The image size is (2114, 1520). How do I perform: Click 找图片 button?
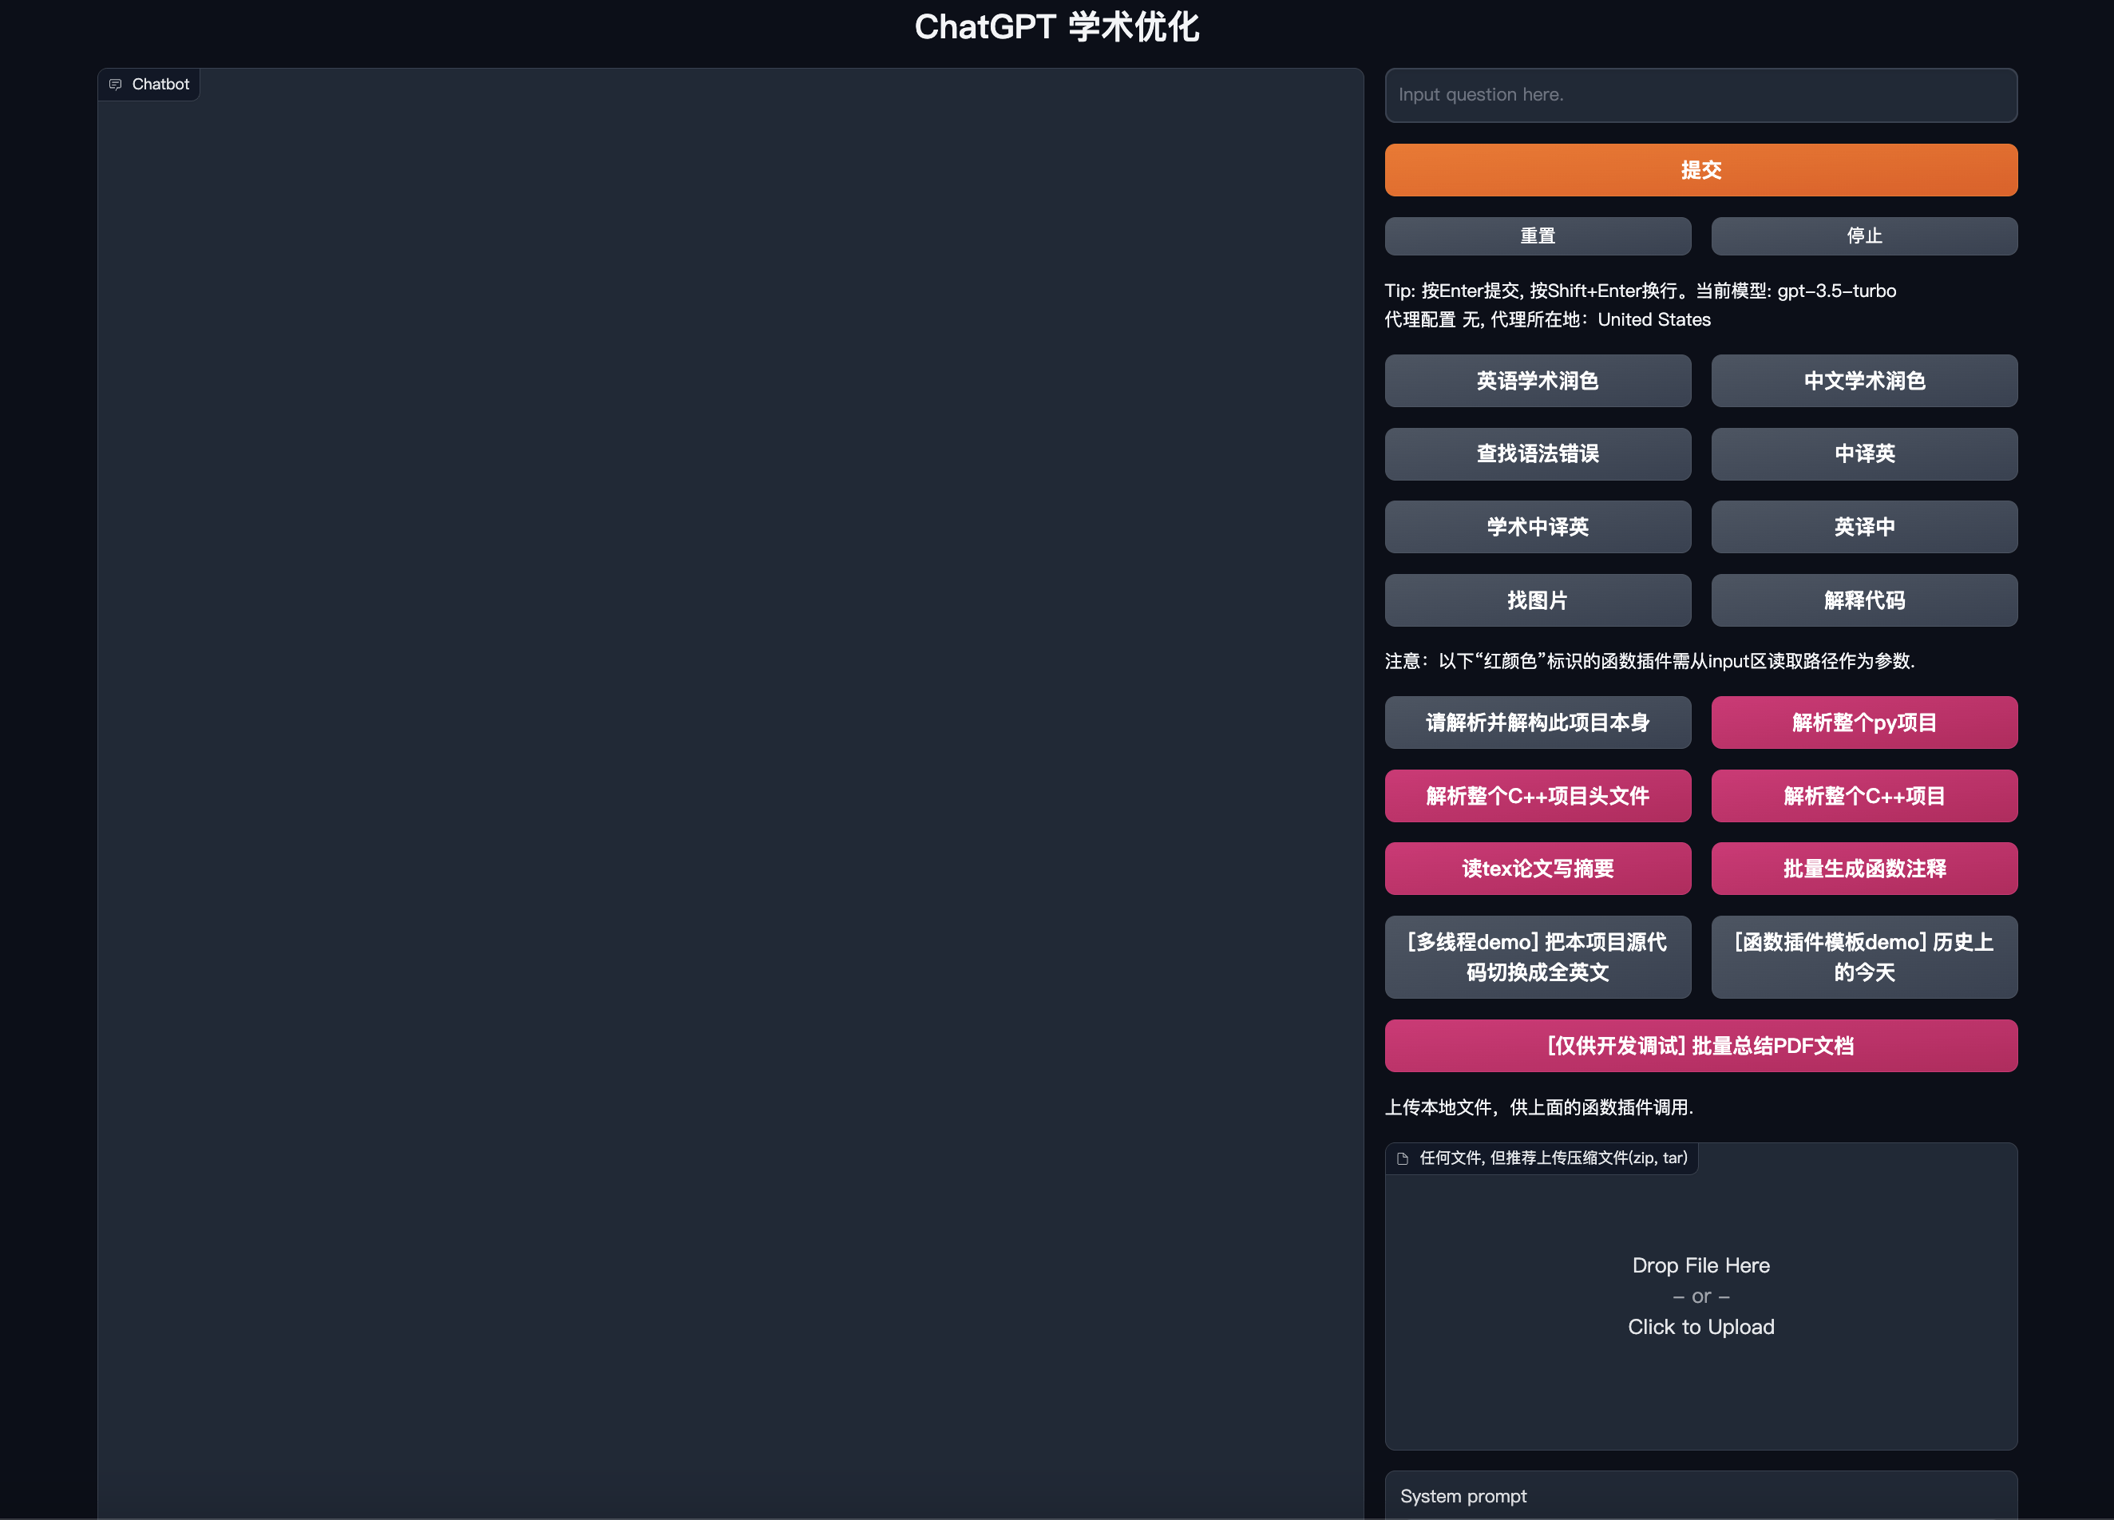(x=1537, y=600)
